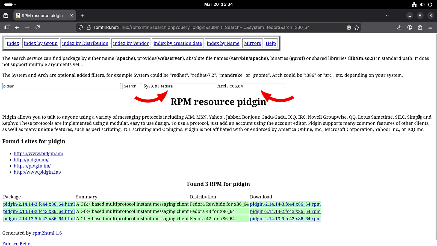Open index by Vendor

pos(131,43)
